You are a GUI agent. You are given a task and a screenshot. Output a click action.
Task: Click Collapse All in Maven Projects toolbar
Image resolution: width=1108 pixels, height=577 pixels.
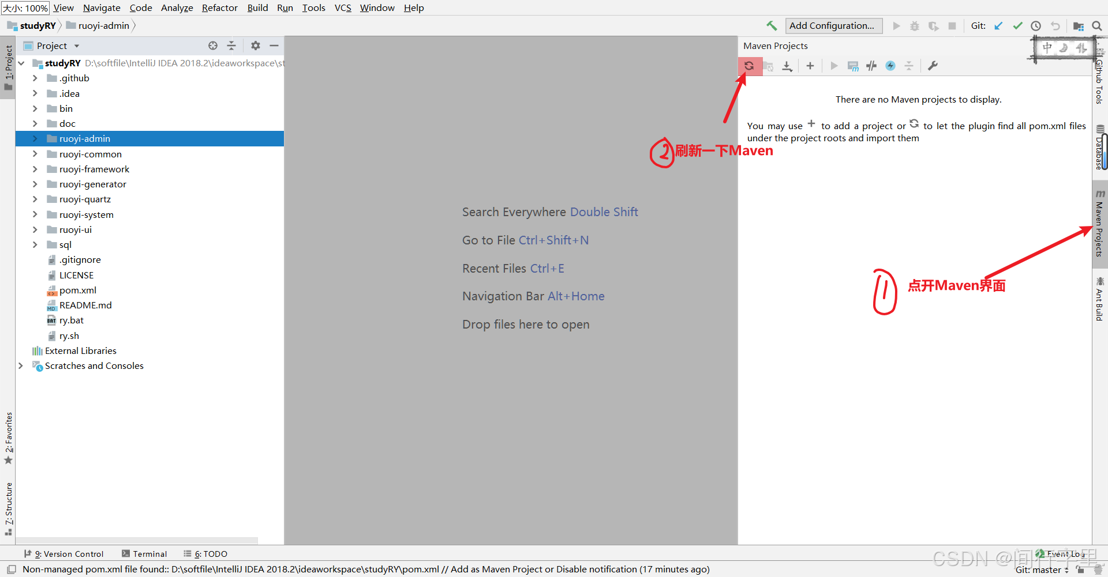tap(909, 66)
